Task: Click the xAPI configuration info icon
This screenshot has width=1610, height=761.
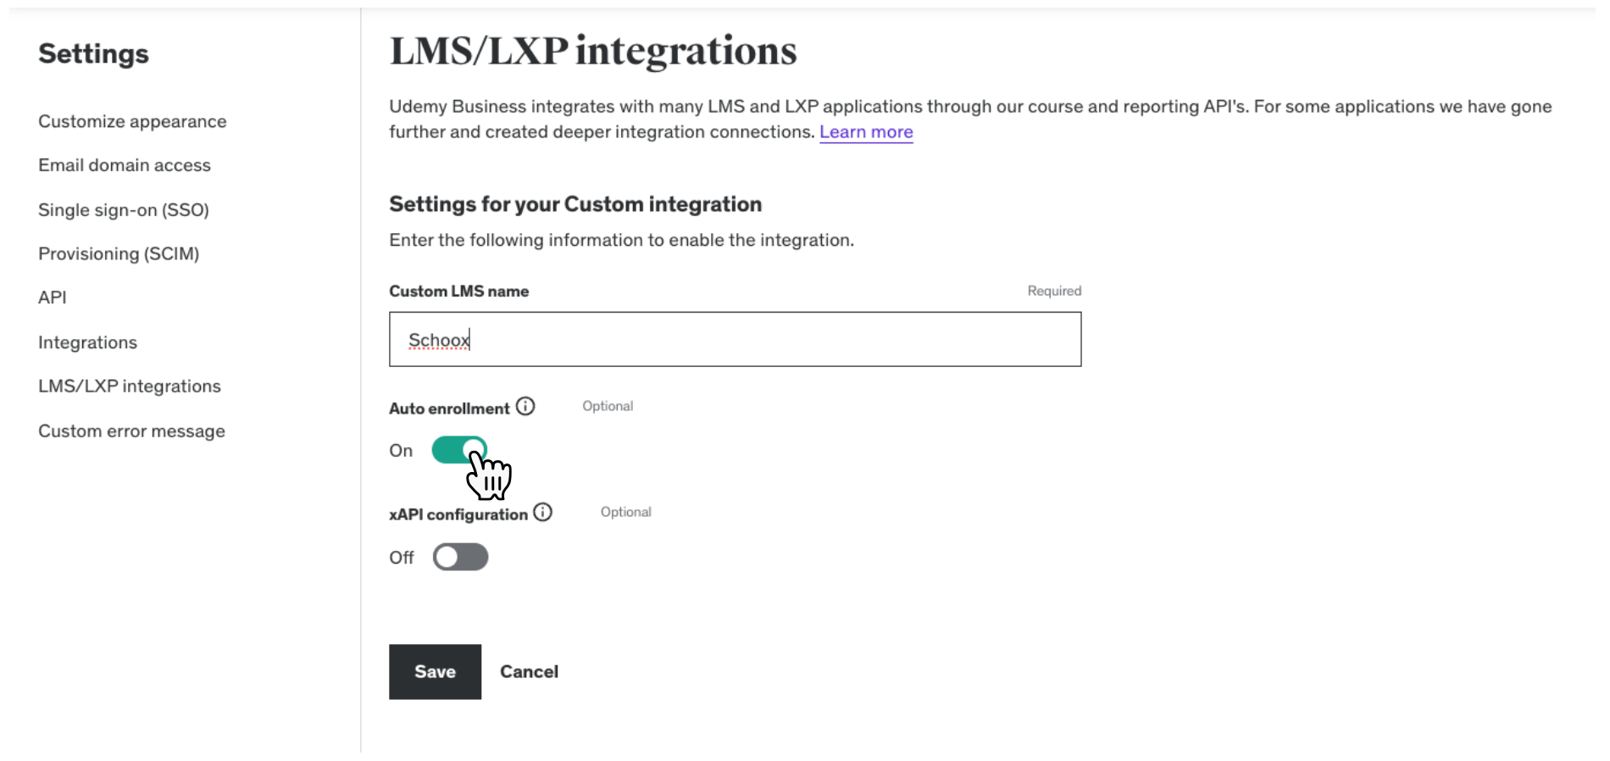Action: coord(543,513)
